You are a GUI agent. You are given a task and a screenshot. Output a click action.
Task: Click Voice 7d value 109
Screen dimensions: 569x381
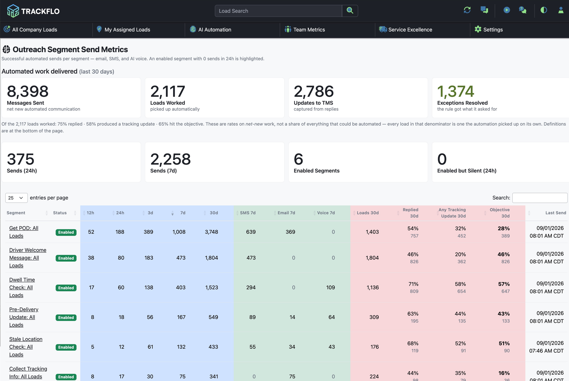[x=330, y=287]
